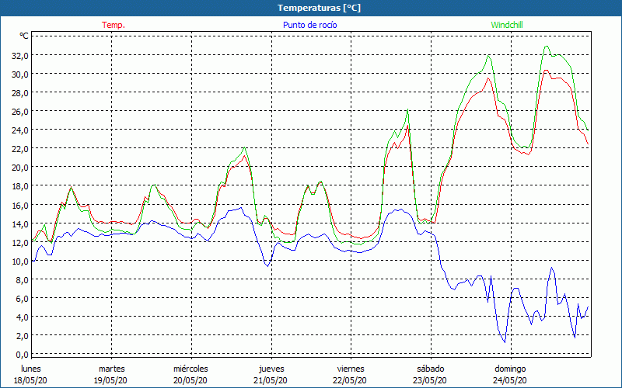Click the 20,0 y-axis value
The image size is (622, 388).
pyautogui.click(x=20, y=167)
